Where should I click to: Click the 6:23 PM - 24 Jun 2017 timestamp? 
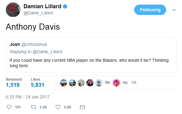(x=27, y=97)
